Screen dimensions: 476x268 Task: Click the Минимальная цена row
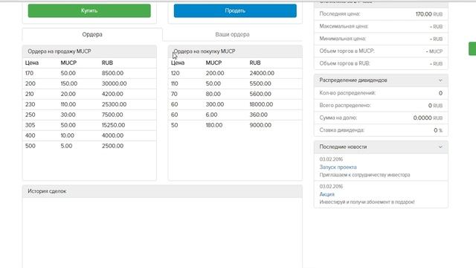pos(381,39)
